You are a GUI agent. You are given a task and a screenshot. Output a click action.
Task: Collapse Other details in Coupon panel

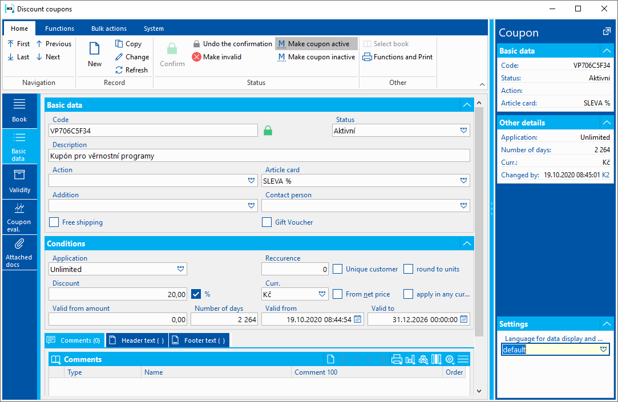[607, 123]
